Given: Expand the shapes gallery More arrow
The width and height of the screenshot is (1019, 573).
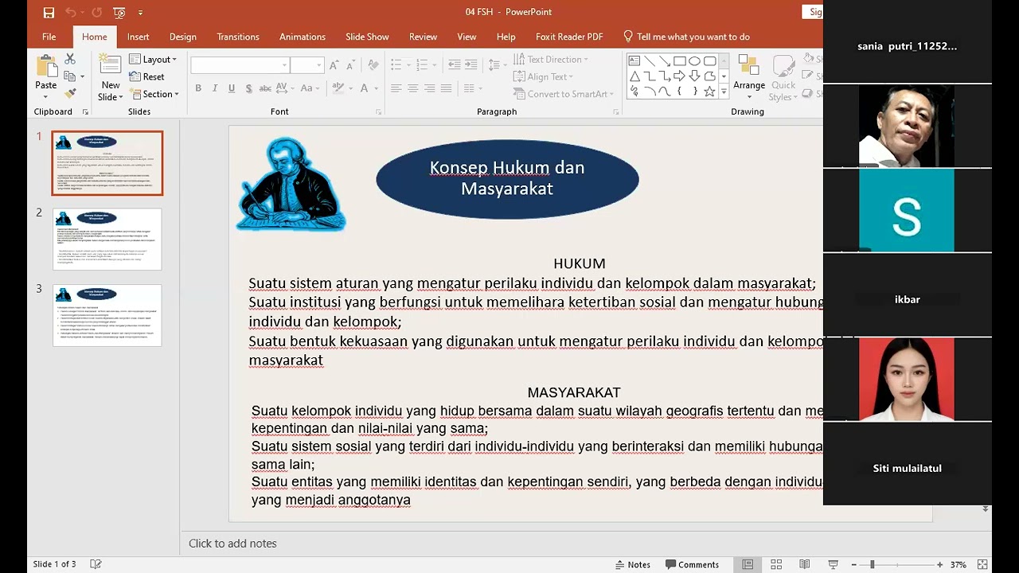Looking at the screenshot, I should [724, 92].
